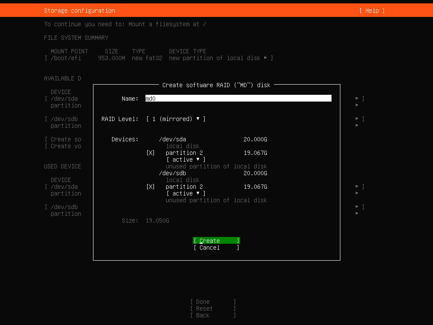Select the /boot/efi mount point entry
Image resolution: width=433 pixels, height=325 pixels.
[x=66, y=58]
